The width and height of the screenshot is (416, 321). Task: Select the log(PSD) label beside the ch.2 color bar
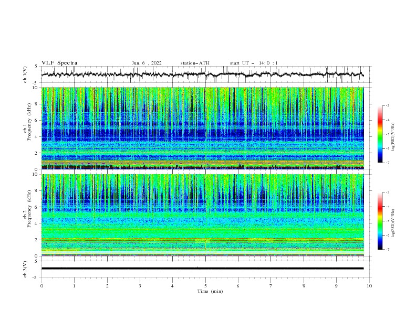click(393, 223)
